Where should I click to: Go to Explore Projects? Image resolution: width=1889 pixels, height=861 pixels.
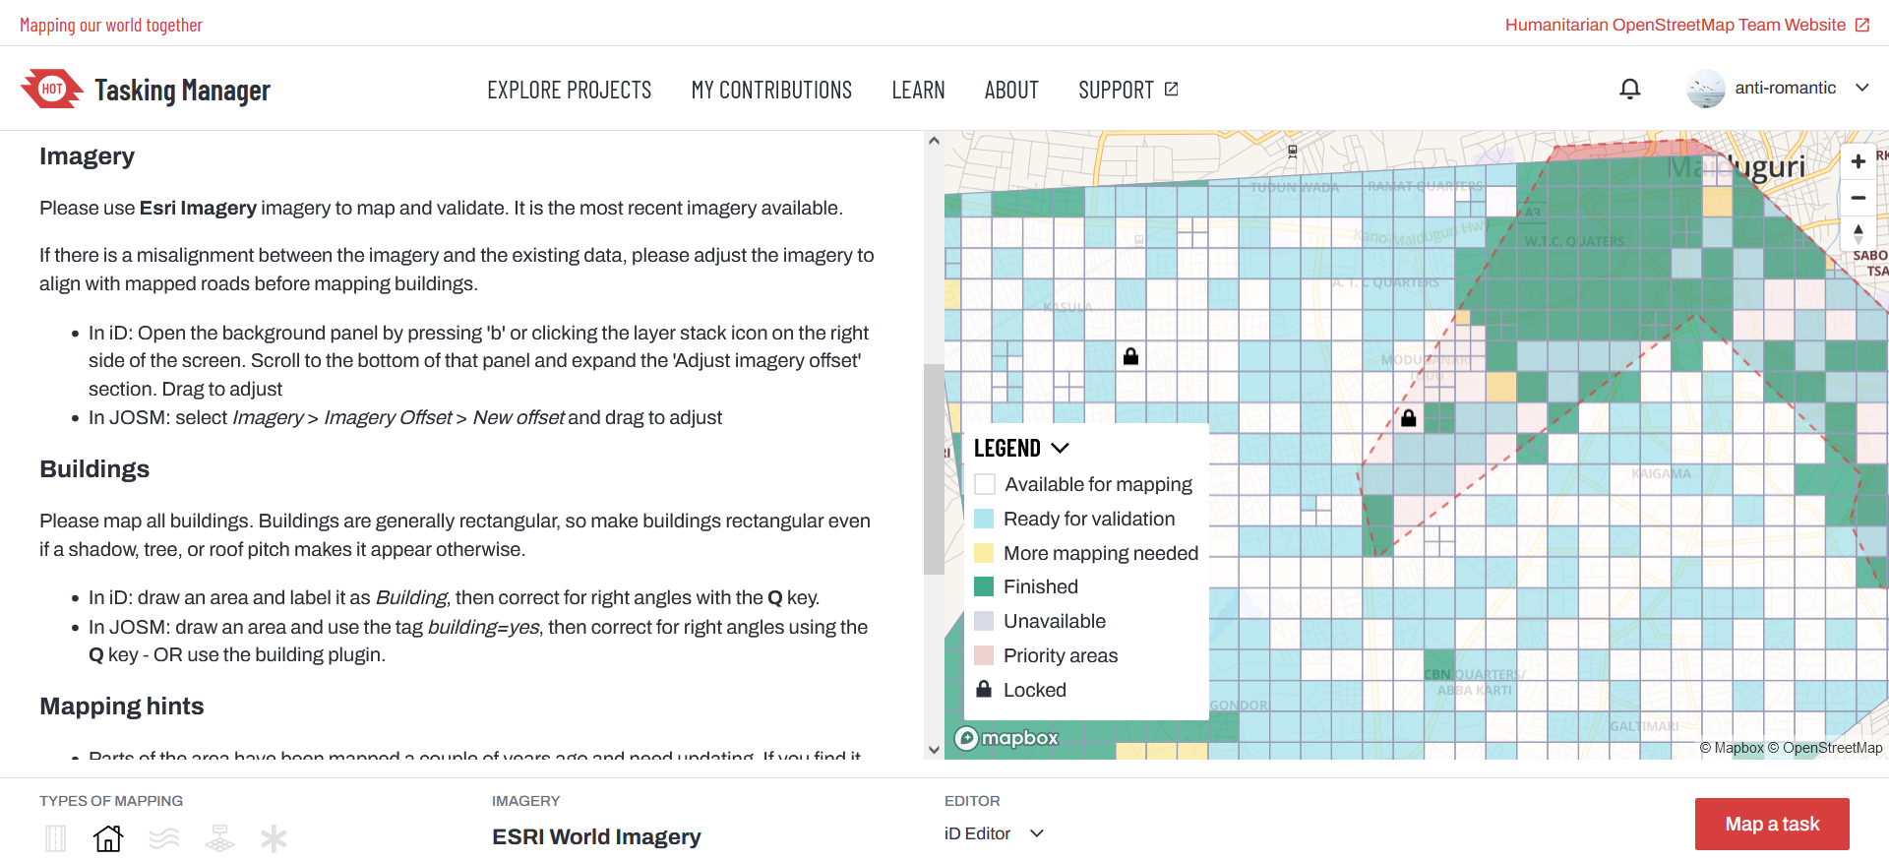[569, 91]
